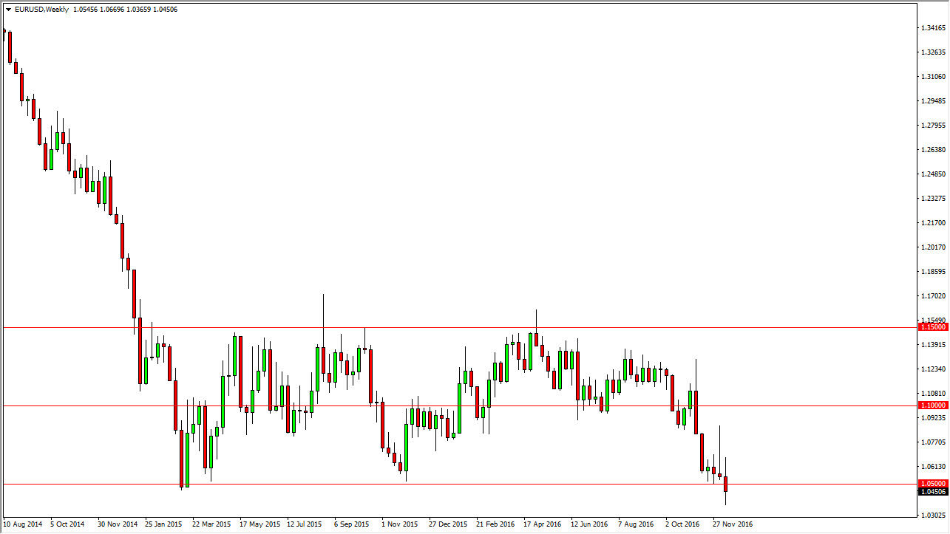The image size is (950, 534).
Task: Click the 1.23275 price axis value
Action: 933,199
